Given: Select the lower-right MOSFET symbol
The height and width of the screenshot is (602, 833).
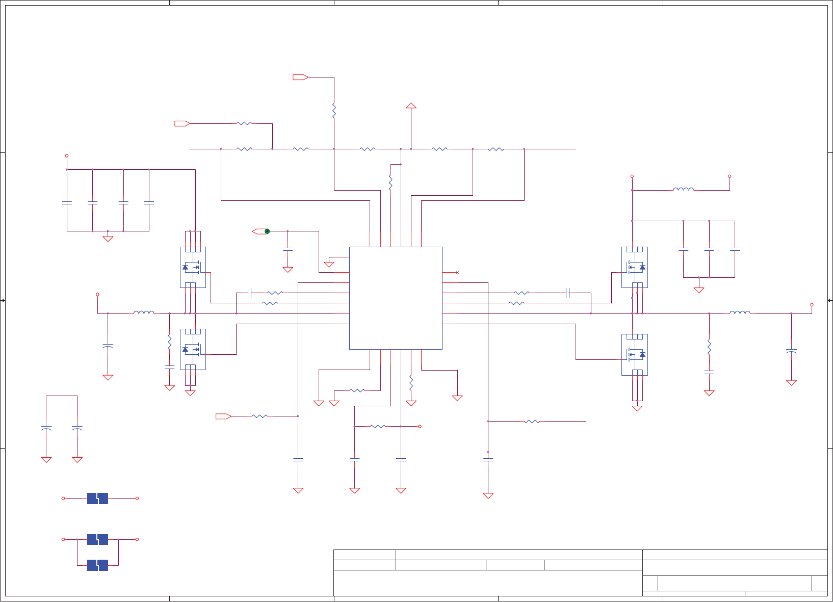Looking at the screenshot, I should [635, 355].
